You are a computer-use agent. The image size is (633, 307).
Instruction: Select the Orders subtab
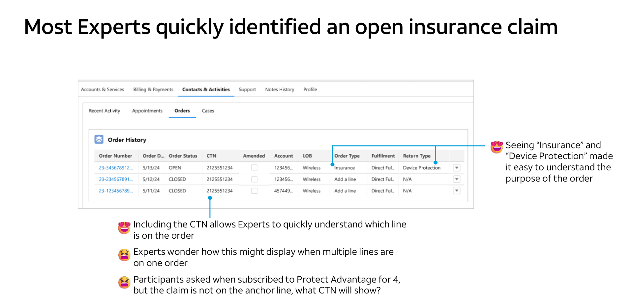tap(182, 111)
